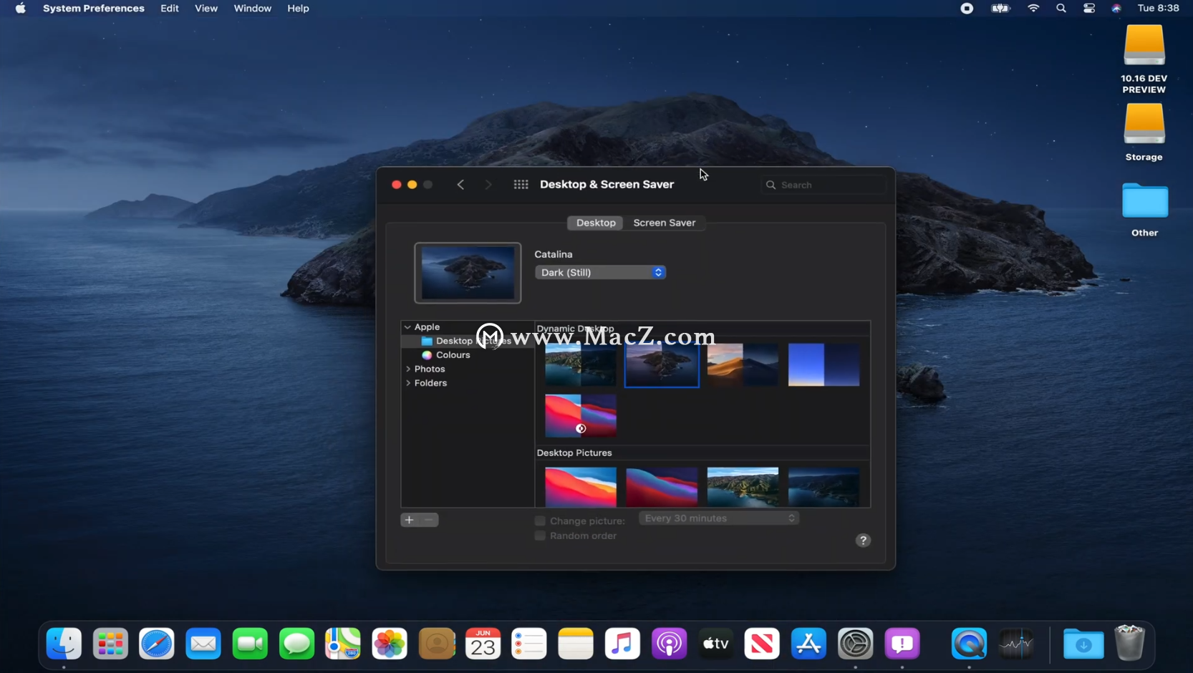Open Reminders app in Dock
This screenshot has height=673, width=1193.
pos(529,644)
